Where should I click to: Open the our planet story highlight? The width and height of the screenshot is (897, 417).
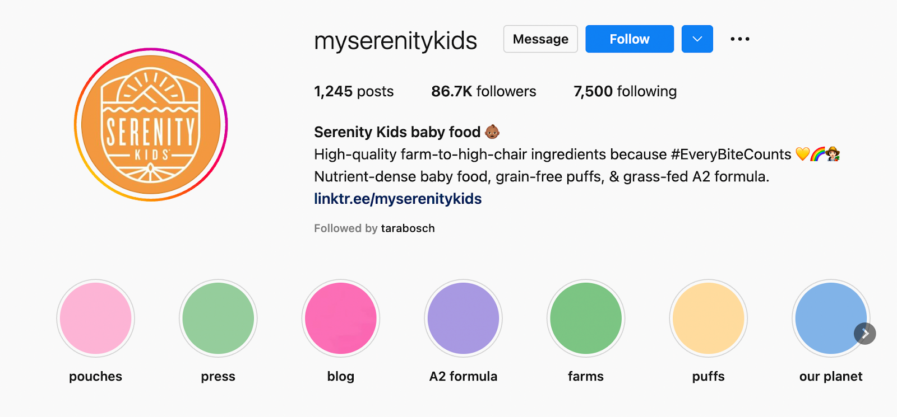click(x=831, y=318)
